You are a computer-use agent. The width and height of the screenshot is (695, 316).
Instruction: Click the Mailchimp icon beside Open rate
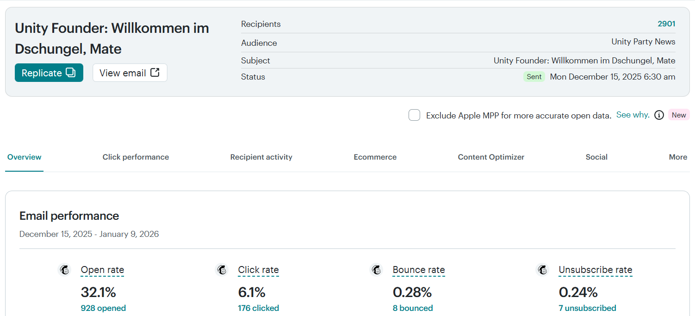pyautogui.click(x=65, y=270)
